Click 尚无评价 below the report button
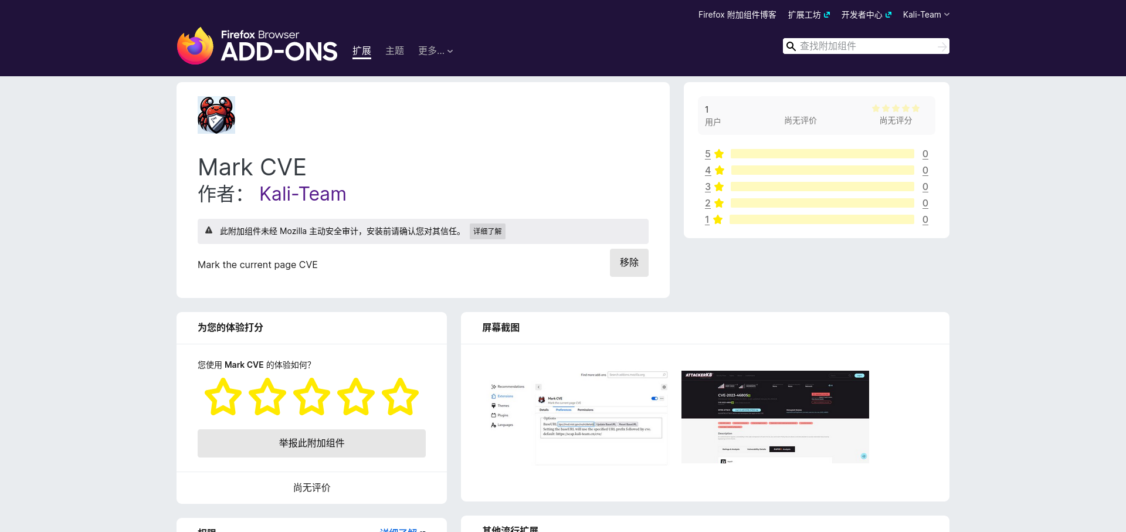Screen dimensions: 1126x532 point(311,487)
